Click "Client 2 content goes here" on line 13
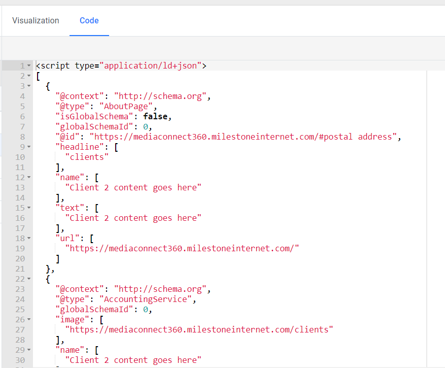 click(x=133, y=188)
